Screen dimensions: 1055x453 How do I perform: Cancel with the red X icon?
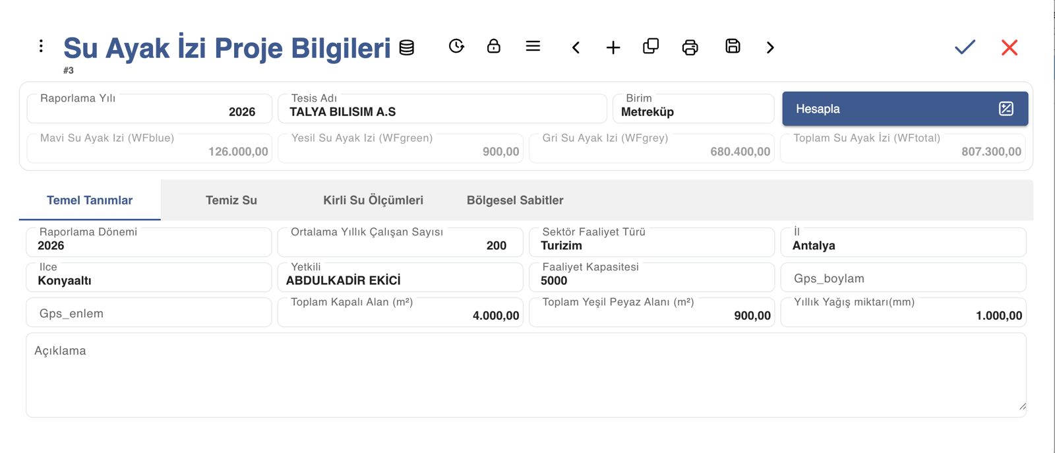[x=1010, y=47]
